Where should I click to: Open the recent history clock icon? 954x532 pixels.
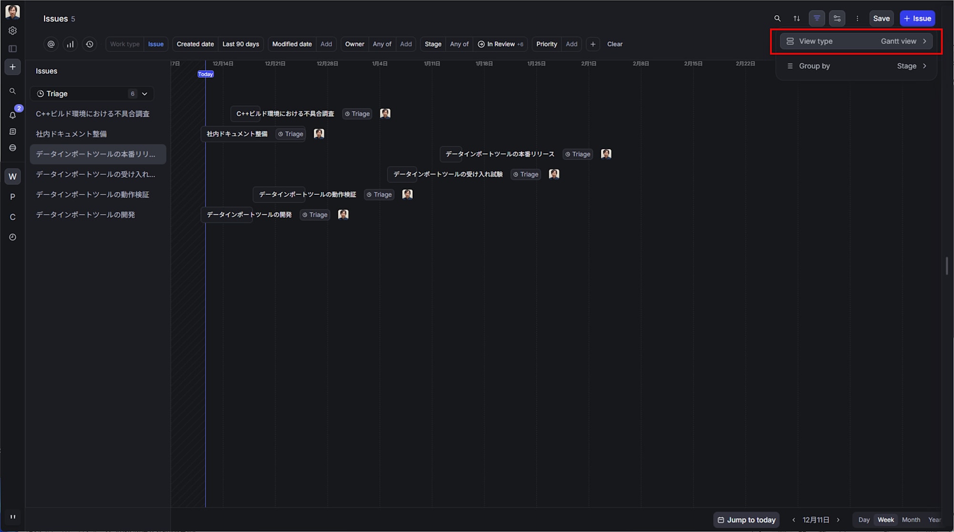coord(90,44)
